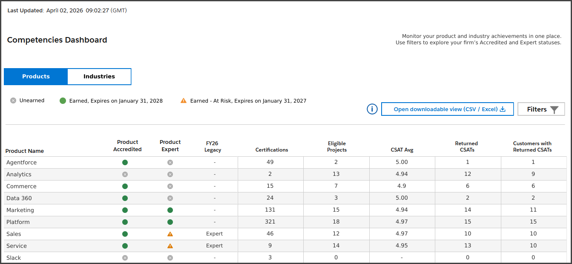Click the CSAT Avg column header
Image resolution: width=572 pixels, height=264 pixels.
(402, 150)
